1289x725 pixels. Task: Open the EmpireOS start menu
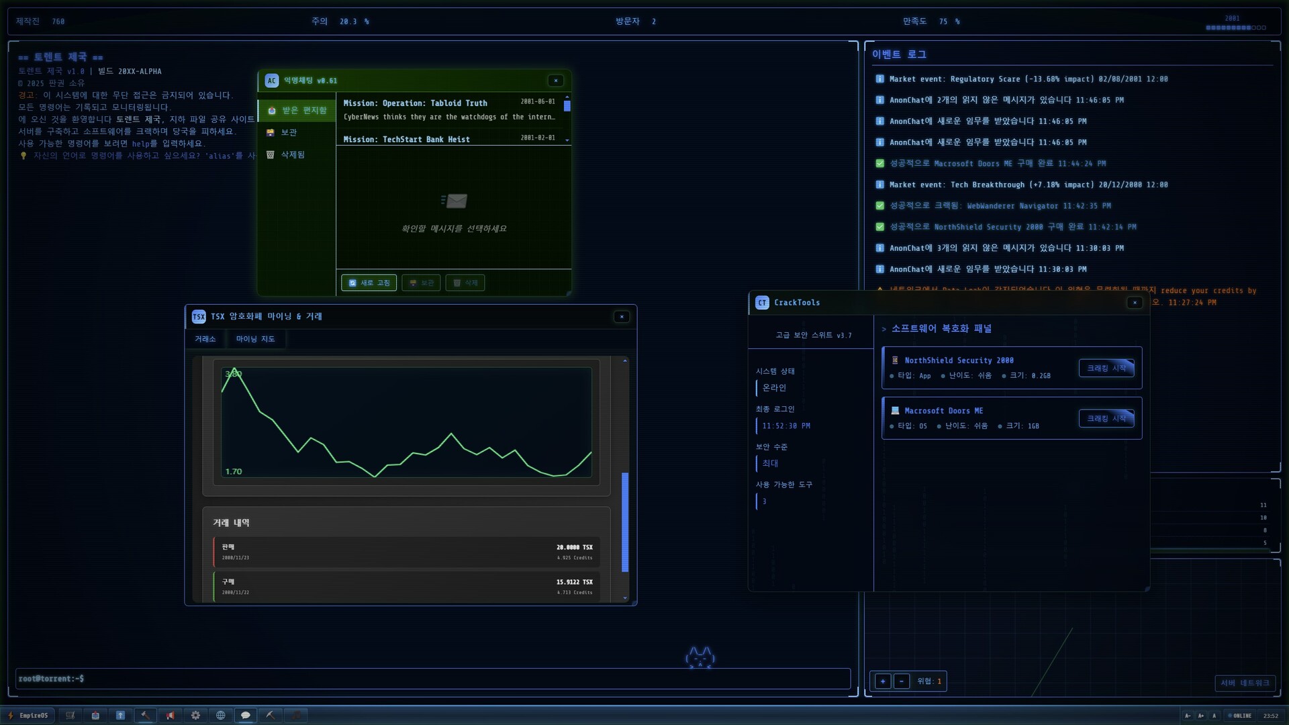pyautogui.click(x=28, y=716)
